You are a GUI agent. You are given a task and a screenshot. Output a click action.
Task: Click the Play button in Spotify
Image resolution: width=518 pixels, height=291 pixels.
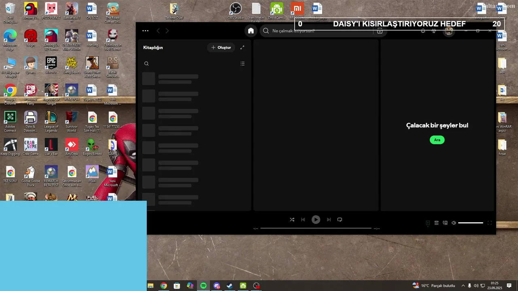pos(316,219)
